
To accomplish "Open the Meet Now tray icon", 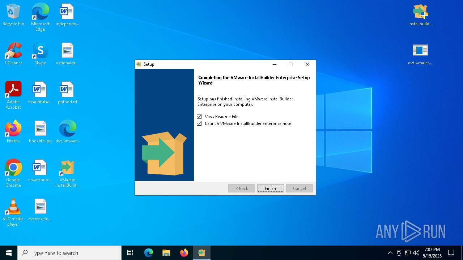I will click(399, 253).
